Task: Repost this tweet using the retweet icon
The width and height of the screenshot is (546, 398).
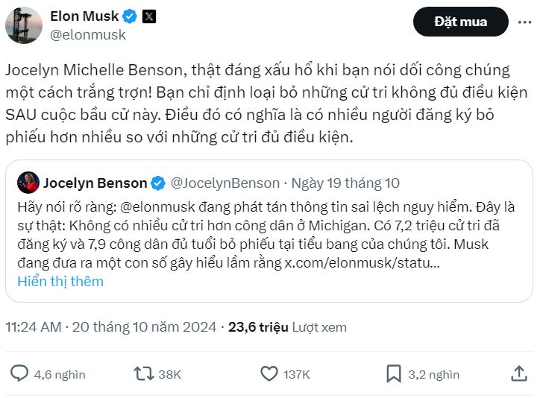Action: coord(143,373)
